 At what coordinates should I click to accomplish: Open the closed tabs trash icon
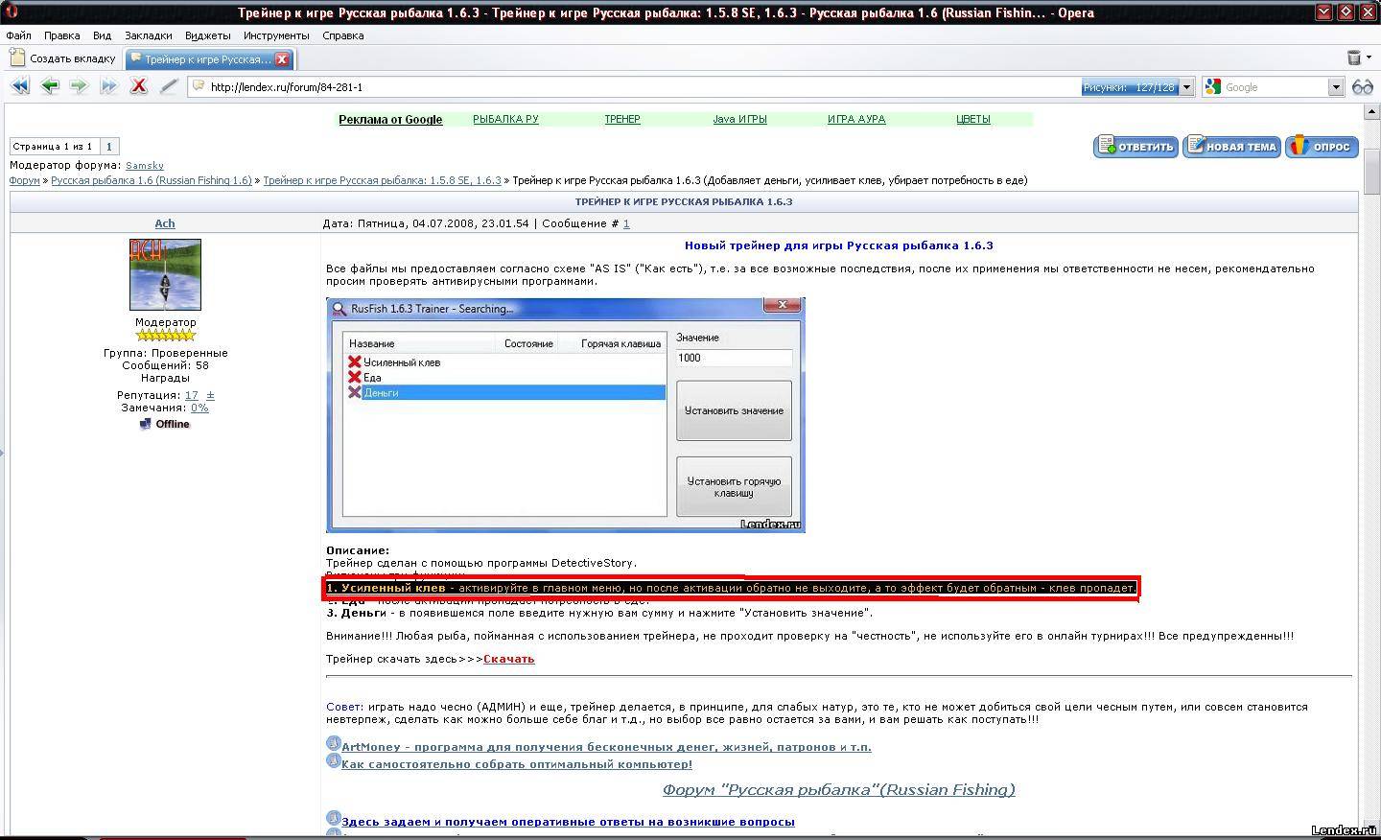(1353, 58)
